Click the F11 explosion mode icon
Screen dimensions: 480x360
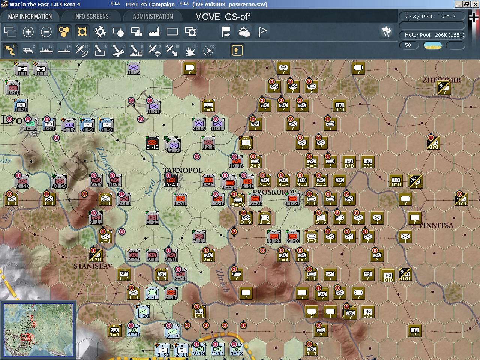190,50
